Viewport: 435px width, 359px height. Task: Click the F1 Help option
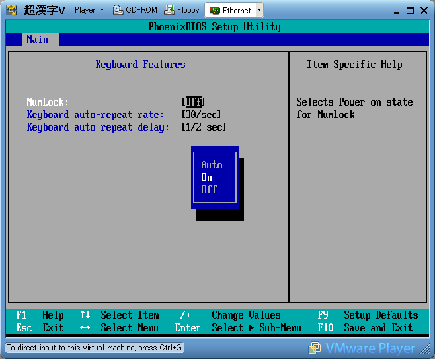point(40,315)
